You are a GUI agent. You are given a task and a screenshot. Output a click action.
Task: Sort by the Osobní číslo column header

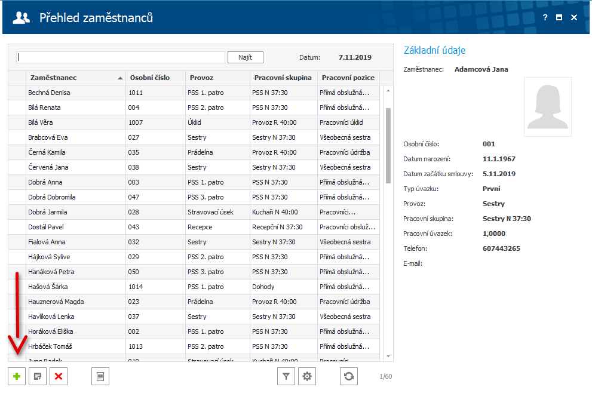click(155, 78)
